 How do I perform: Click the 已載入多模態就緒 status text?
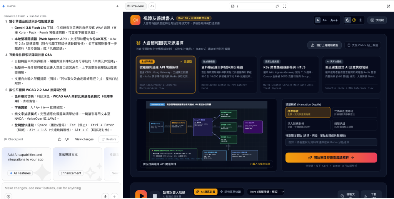tap(260, 164)
